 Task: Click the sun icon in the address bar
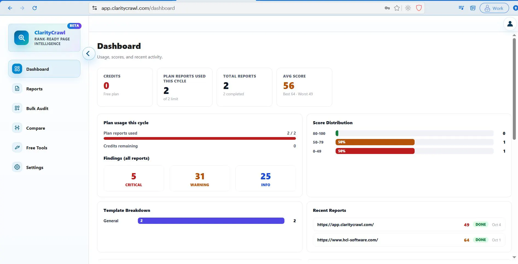[408, 8]
